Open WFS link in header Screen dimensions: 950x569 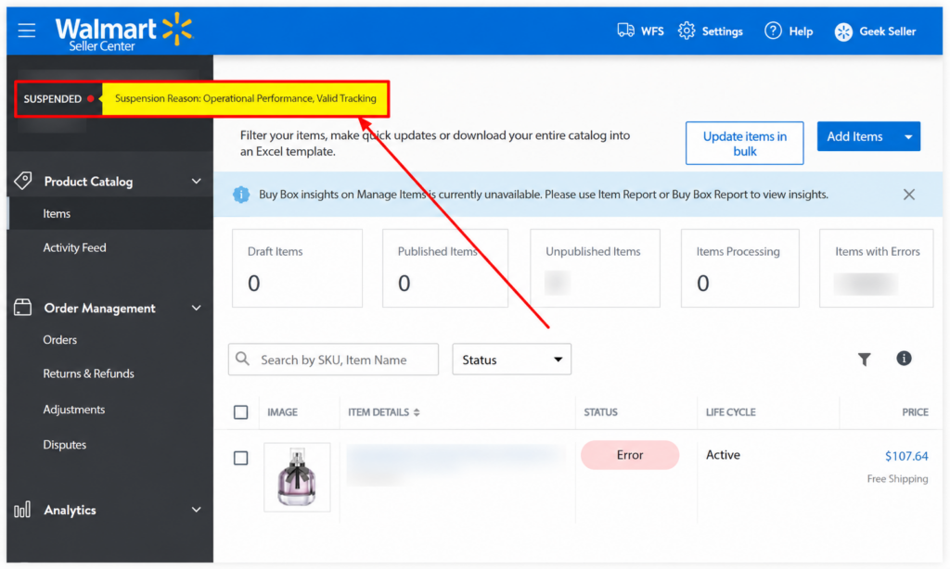click(652, 32)
